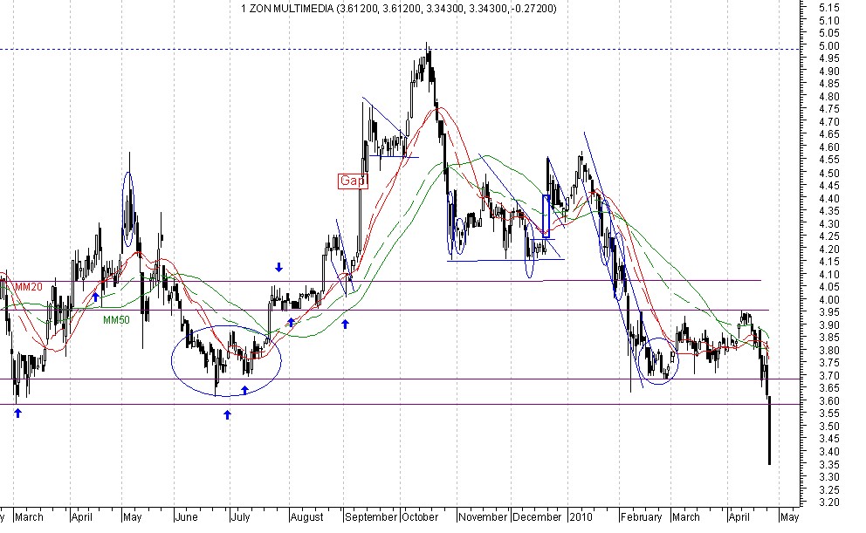Image resolution: width=866 pixels, height=533 pixels.
Task: Select the 4.50 price axis label
Action: (830, 174)
